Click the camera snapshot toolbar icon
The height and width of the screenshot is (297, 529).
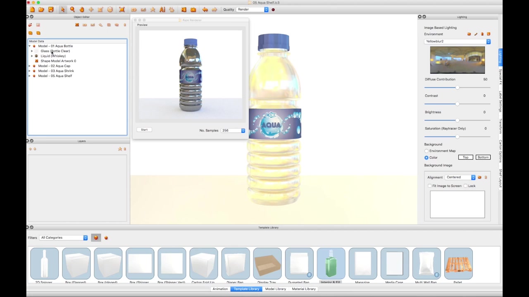[x=193, y=9]
